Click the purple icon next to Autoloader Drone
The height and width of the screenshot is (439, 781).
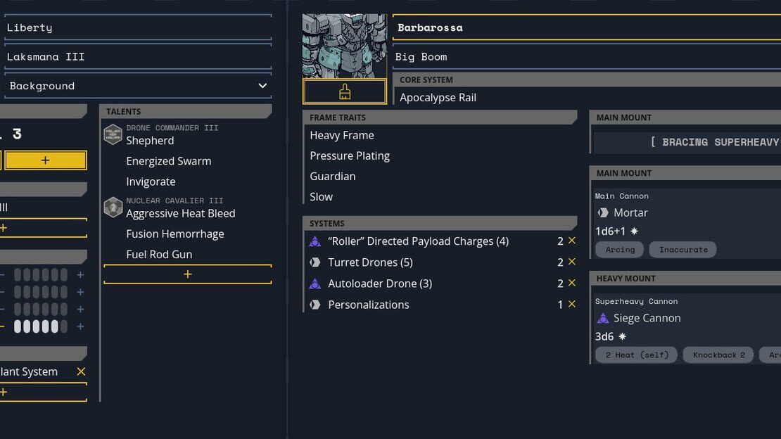click(315, 284)
